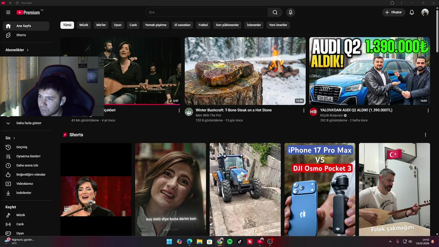Select the Tümü filter chip
Viewport: 439px width, 247px height.
(67, 25)
